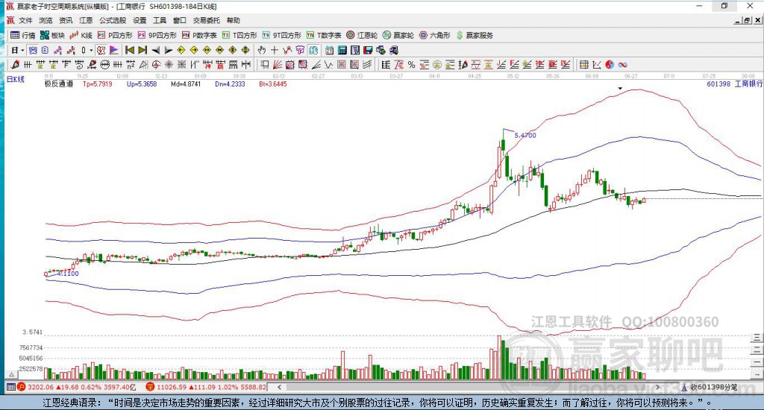Image resolution: width=764 pixels, height=410 pixels.
Task: Open the 交易委托 menu
Action: [x=207, y=20]
